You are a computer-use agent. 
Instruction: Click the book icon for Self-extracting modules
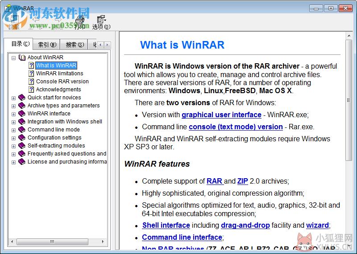pos(22,145)
